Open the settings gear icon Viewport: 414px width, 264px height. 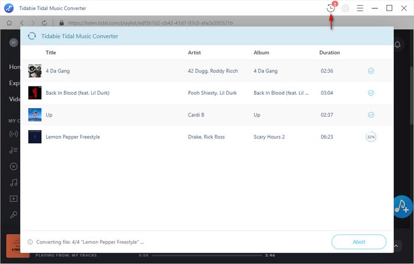(345, 8)
